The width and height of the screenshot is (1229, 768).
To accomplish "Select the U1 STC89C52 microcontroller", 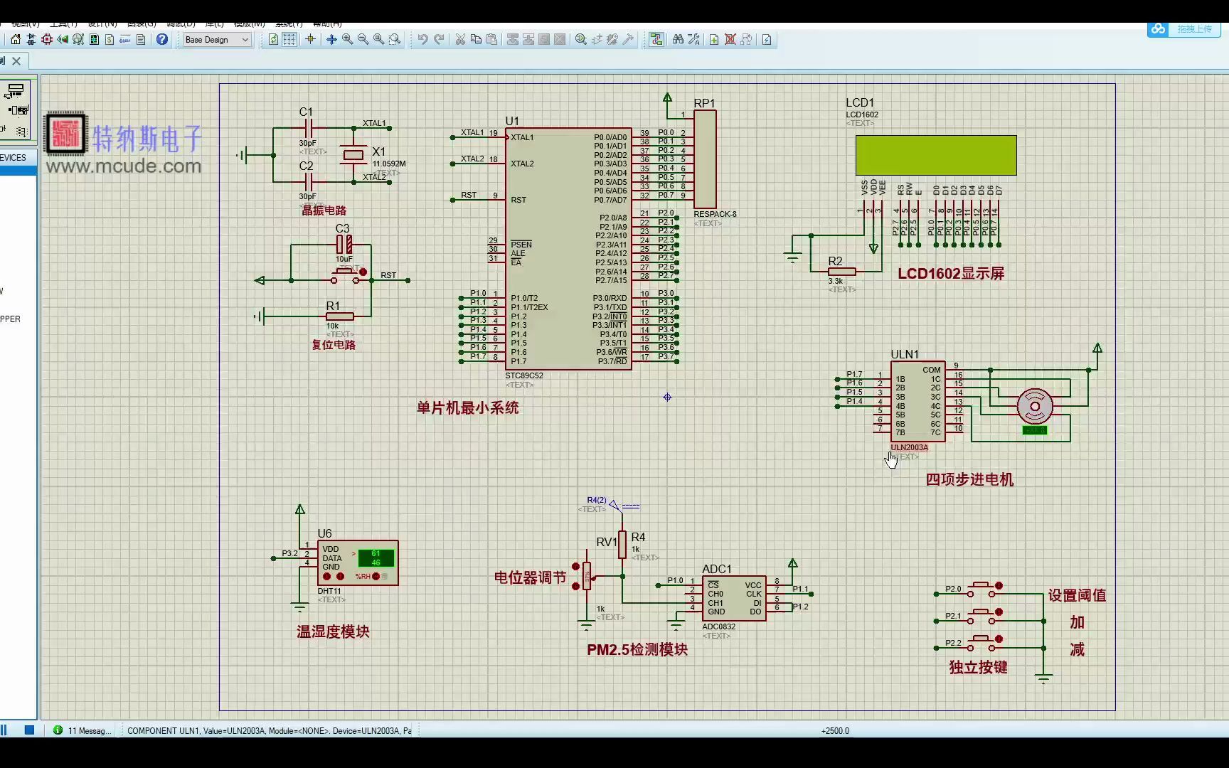I will point(568,249).
